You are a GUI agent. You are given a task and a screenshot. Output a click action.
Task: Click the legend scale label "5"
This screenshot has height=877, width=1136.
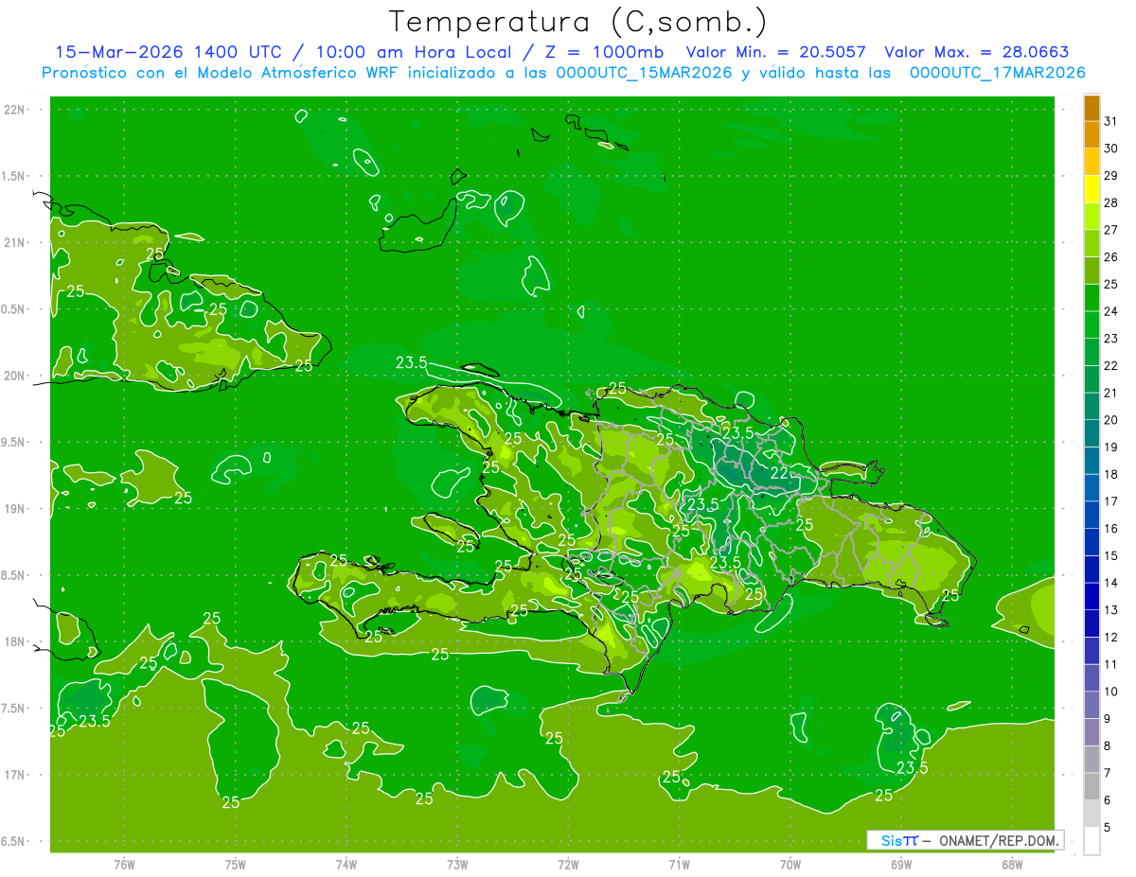1108,828
